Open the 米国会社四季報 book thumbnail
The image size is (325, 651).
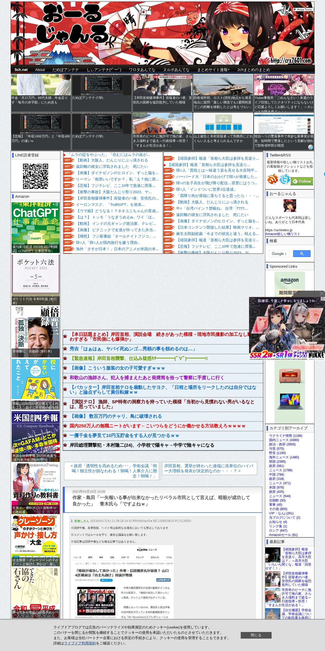coord(36,437)
